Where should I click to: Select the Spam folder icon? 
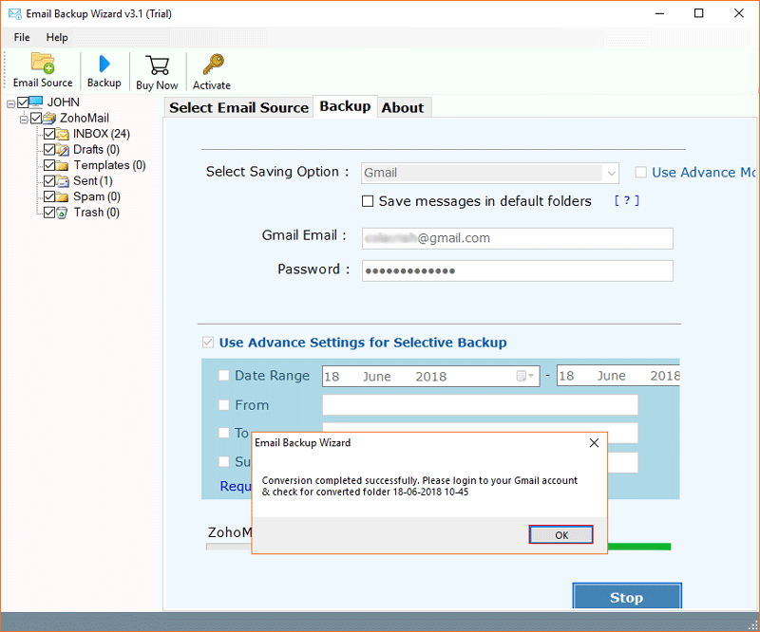pos(62,196)
